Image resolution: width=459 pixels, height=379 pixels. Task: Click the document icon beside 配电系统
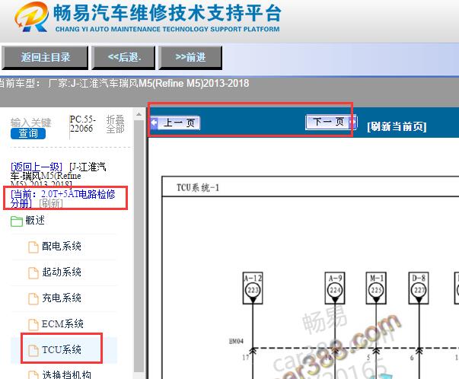click(x=33, y=247)
